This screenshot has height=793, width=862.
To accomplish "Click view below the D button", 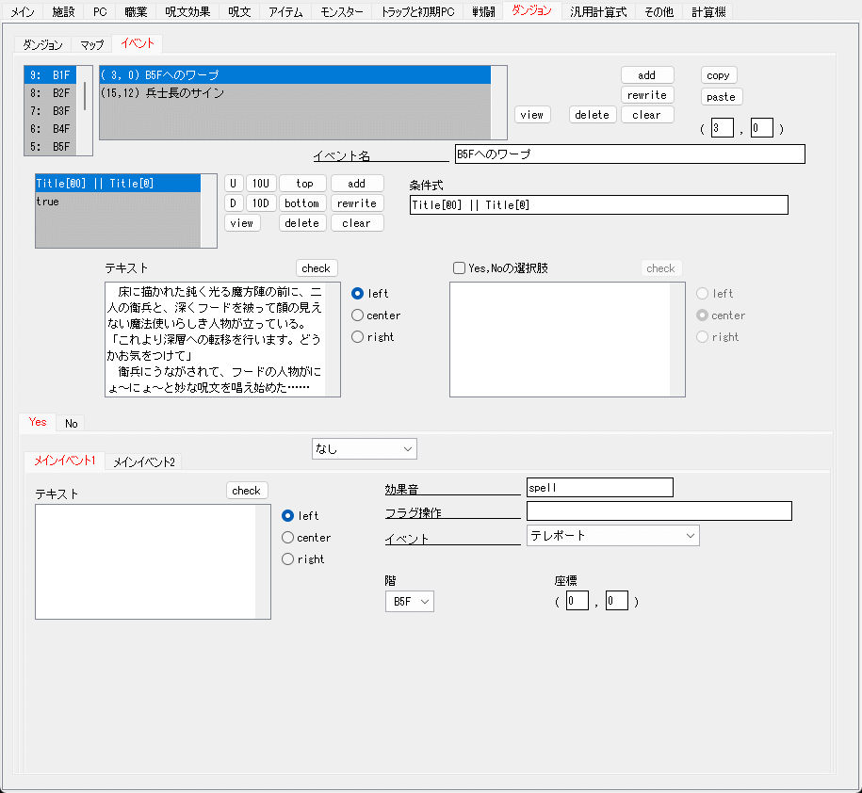I will [x=242, y=223].
